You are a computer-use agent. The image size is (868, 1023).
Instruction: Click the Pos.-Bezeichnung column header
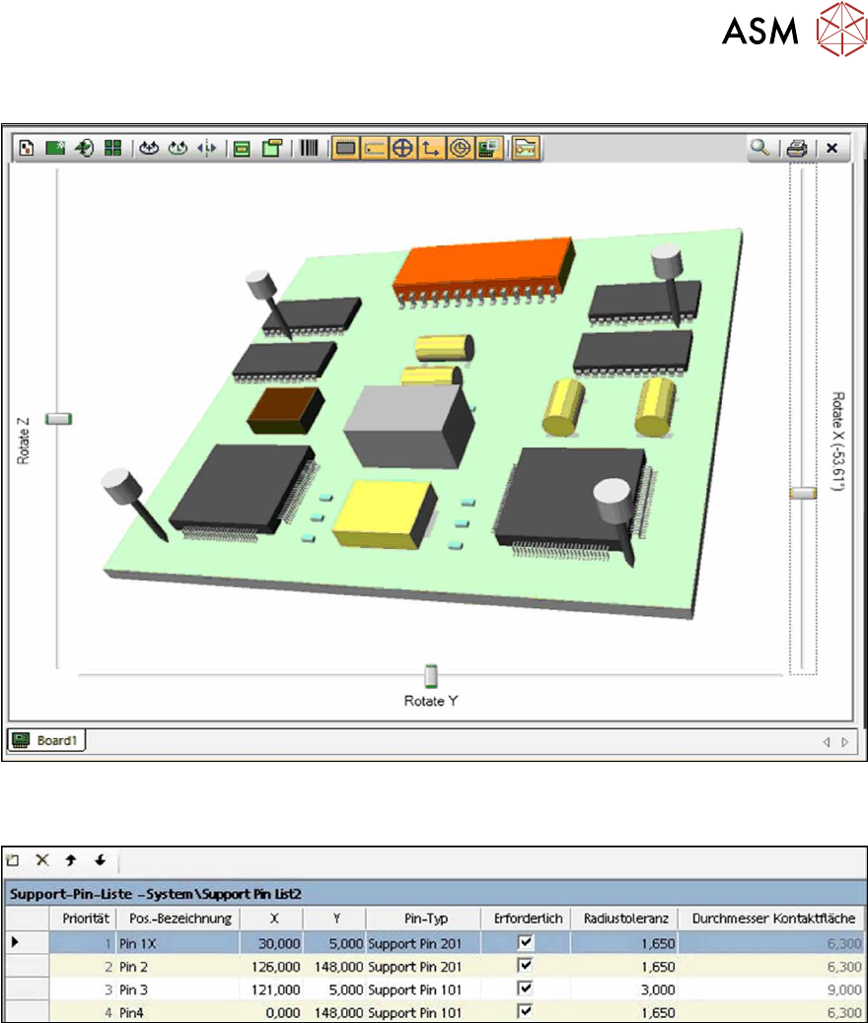click(x=179, y=919)
